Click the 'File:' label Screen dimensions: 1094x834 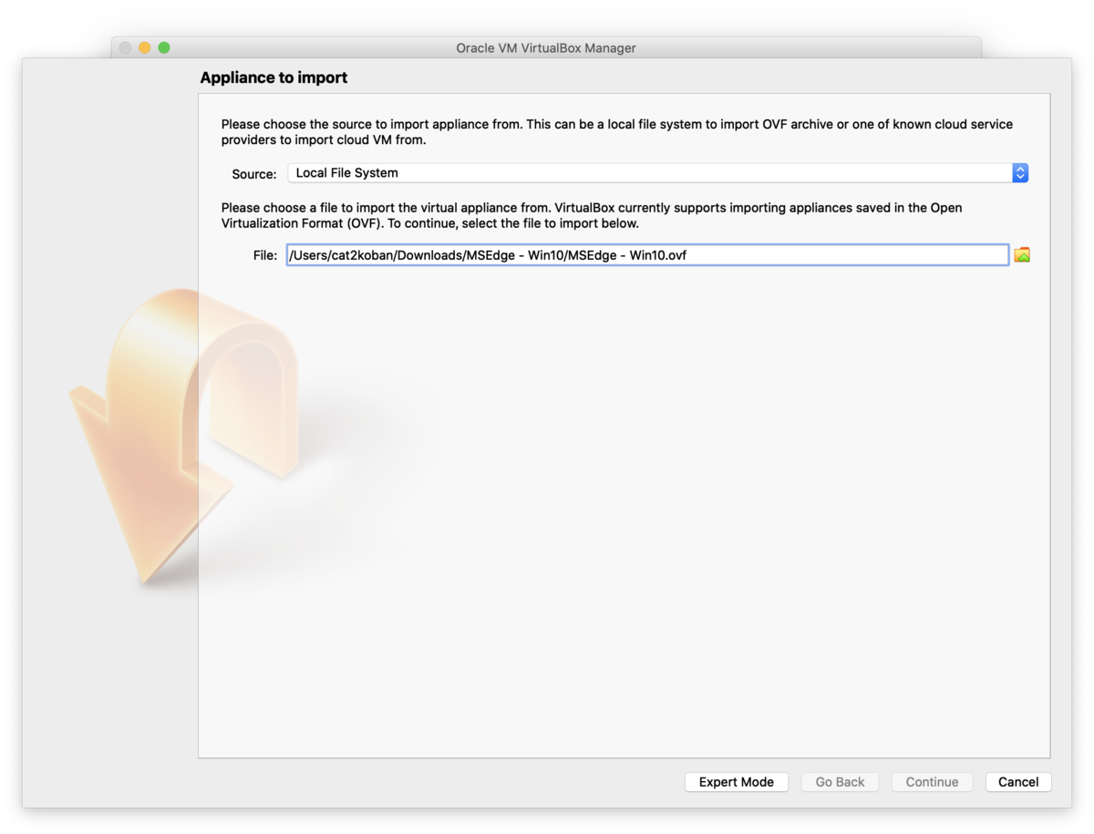pos(265,256)
